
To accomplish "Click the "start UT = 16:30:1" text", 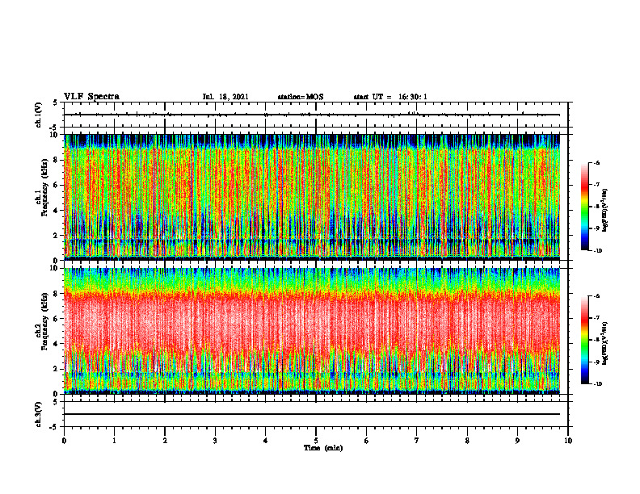I will pos(390,97).
